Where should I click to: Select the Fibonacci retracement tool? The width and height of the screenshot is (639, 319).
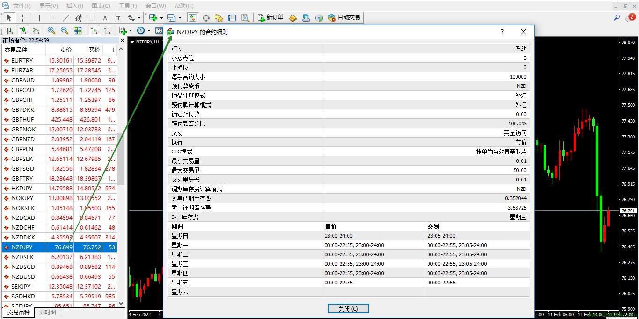pyautogui.click(x=92, y=18)
